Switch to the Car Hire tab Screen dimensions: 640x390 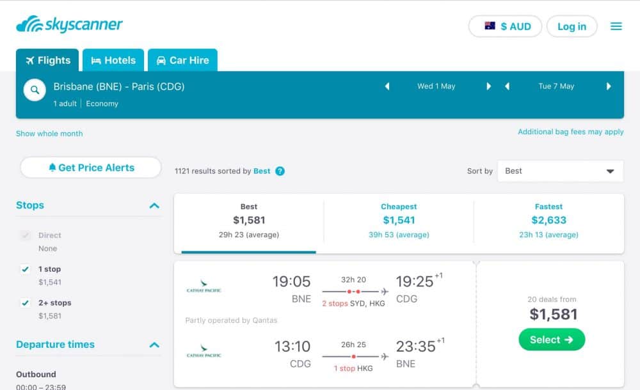pyautogui.click(x=182, y=60)
